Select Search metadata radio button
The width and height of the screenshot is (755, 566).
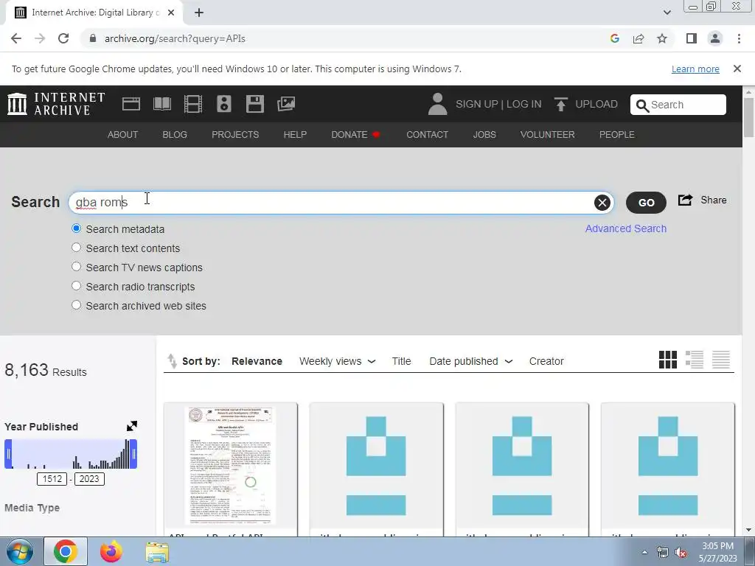[x=76, y=228]
